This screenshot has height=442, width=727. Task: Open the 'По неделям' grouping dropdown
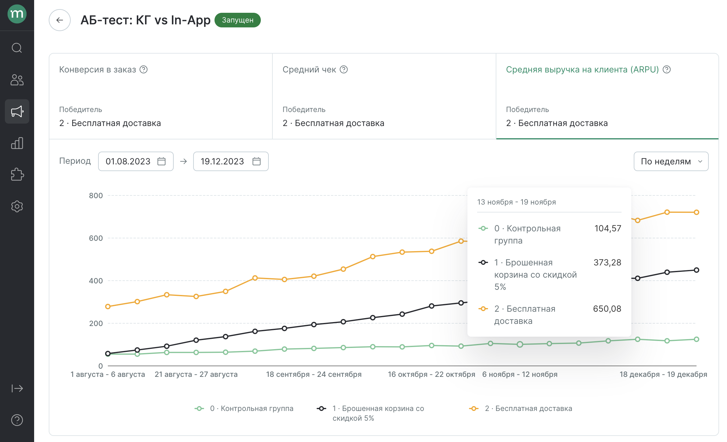pos(671,161)
